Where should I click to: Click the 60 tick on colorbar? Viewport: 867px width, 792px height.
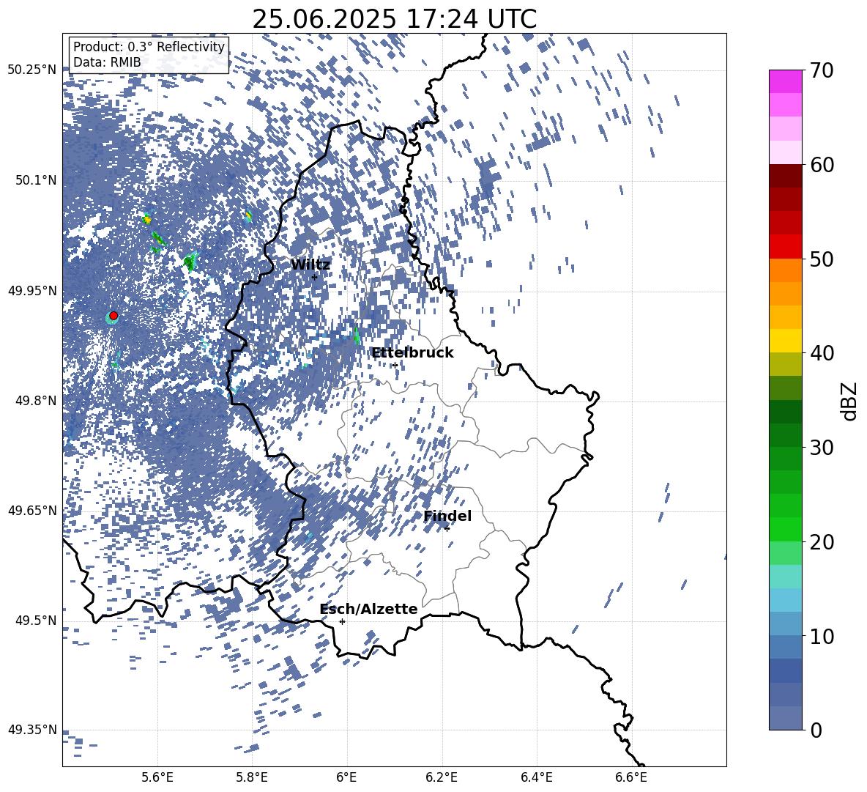click(822, 165)
